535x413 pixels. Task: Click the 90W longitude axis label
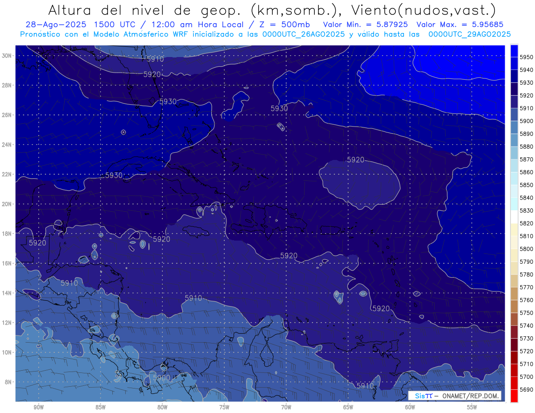[38, 408]
